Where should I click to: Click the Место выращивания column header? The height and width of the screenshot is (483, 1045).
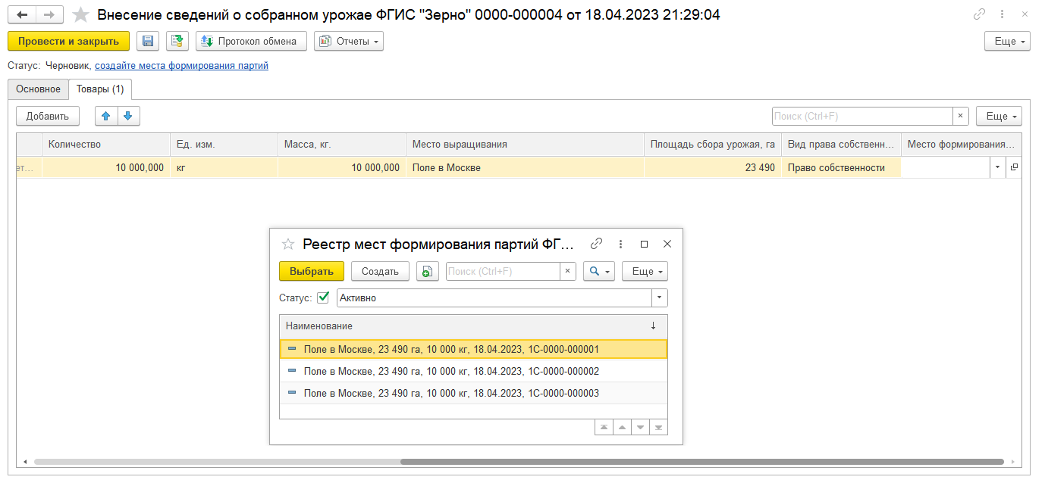tap(525, 144)
